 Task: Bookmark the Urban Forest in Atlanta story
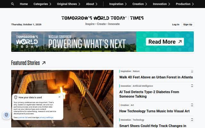click(x=192, y=71)
